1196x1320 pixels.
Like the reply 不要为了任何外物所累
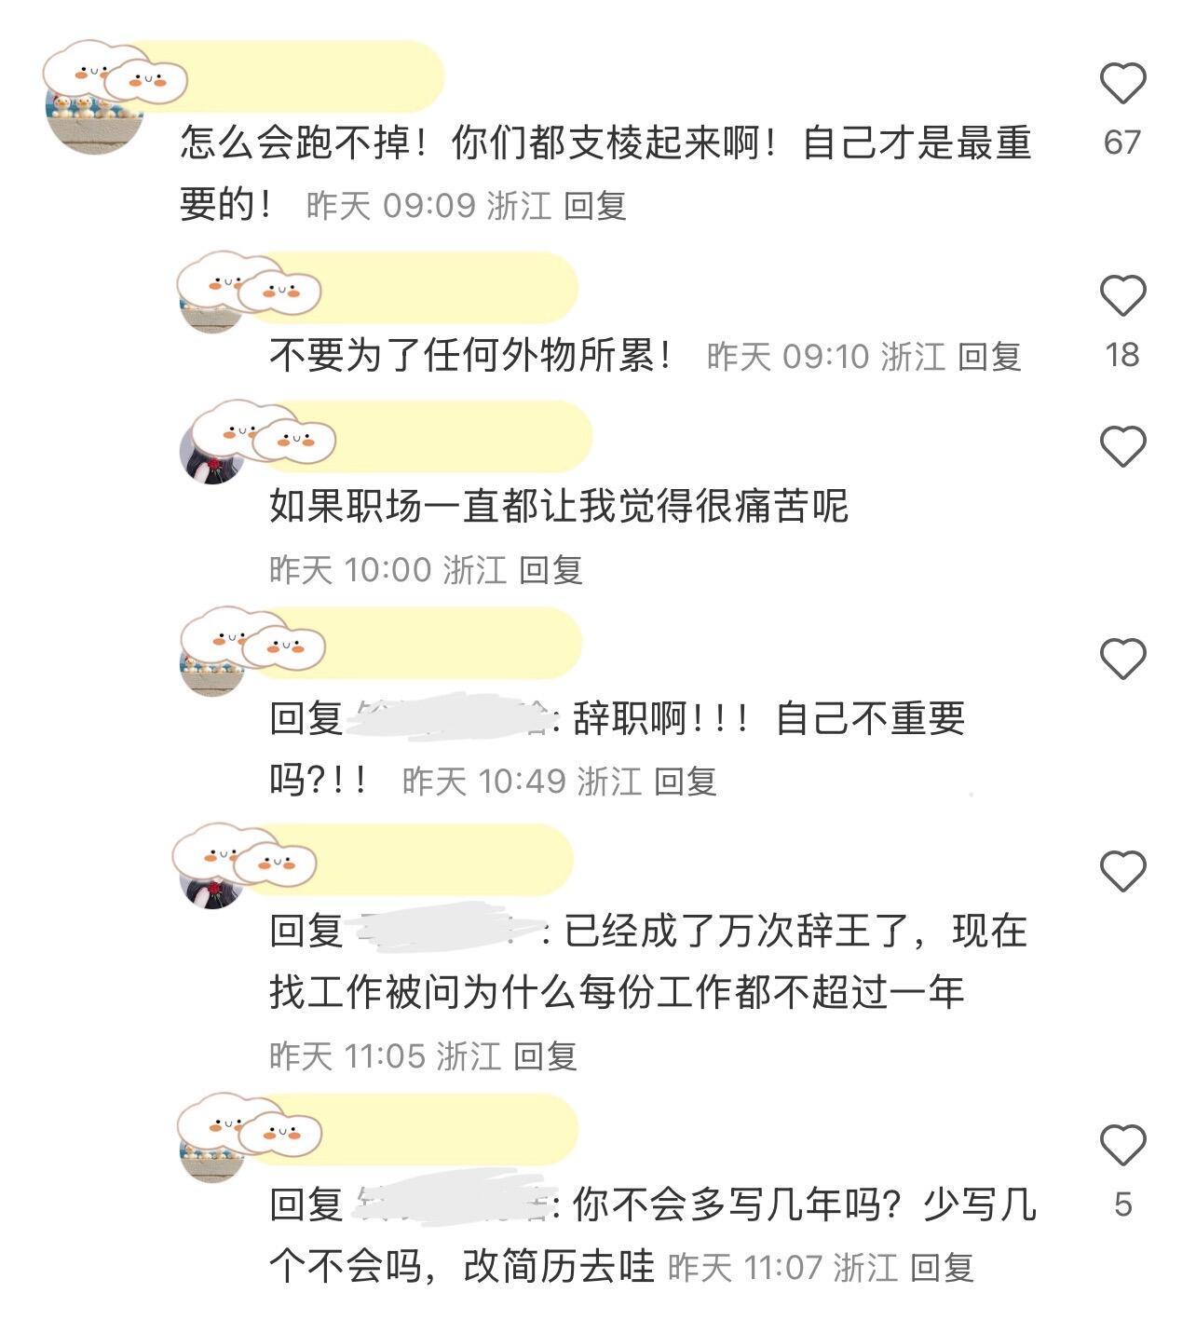1122,296
